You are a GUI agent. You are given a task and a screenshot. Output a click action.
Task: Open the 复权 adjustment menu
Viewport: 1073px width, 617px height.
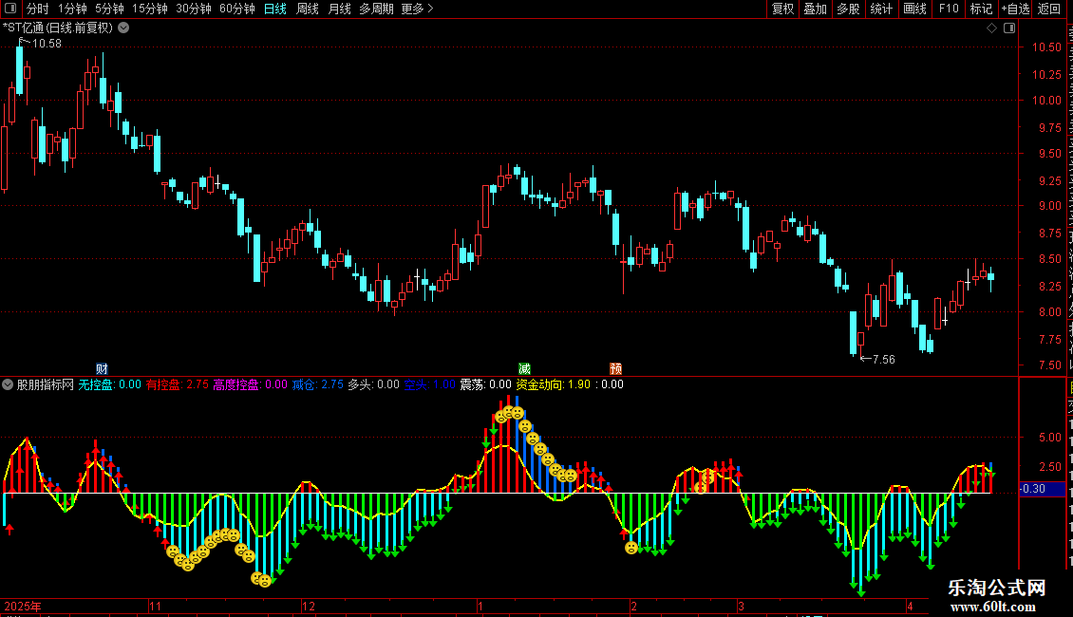(x=782, y=9)
